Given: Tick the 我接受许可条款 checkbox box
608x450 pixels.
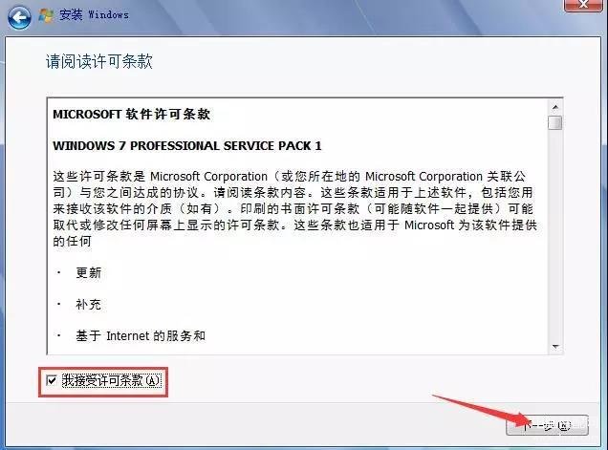Looking at the screenshot, I should (52, 380).
